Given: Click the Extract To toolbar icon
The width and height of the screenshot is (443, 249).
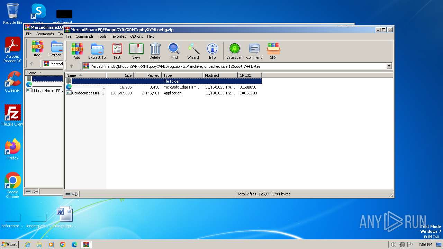Looking at the screenshot, I should coord(97,51).
